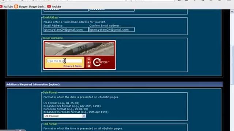Image resolution: width=234 pixels, height=131 pixels.
Task: Click the 'Date Format' legend text
Action: click(x=50, y=92)
